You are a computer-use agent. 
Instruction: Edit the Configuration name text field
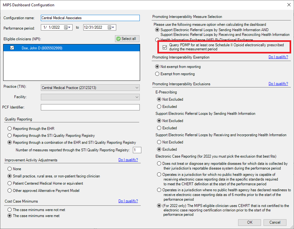[90, 18]
